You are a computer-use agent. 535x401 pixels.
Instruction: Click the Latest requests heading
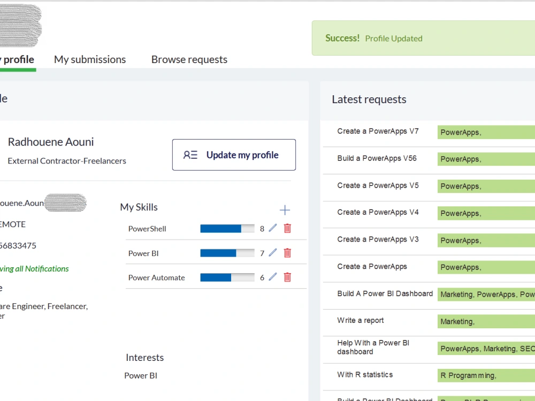coord(369,99)
